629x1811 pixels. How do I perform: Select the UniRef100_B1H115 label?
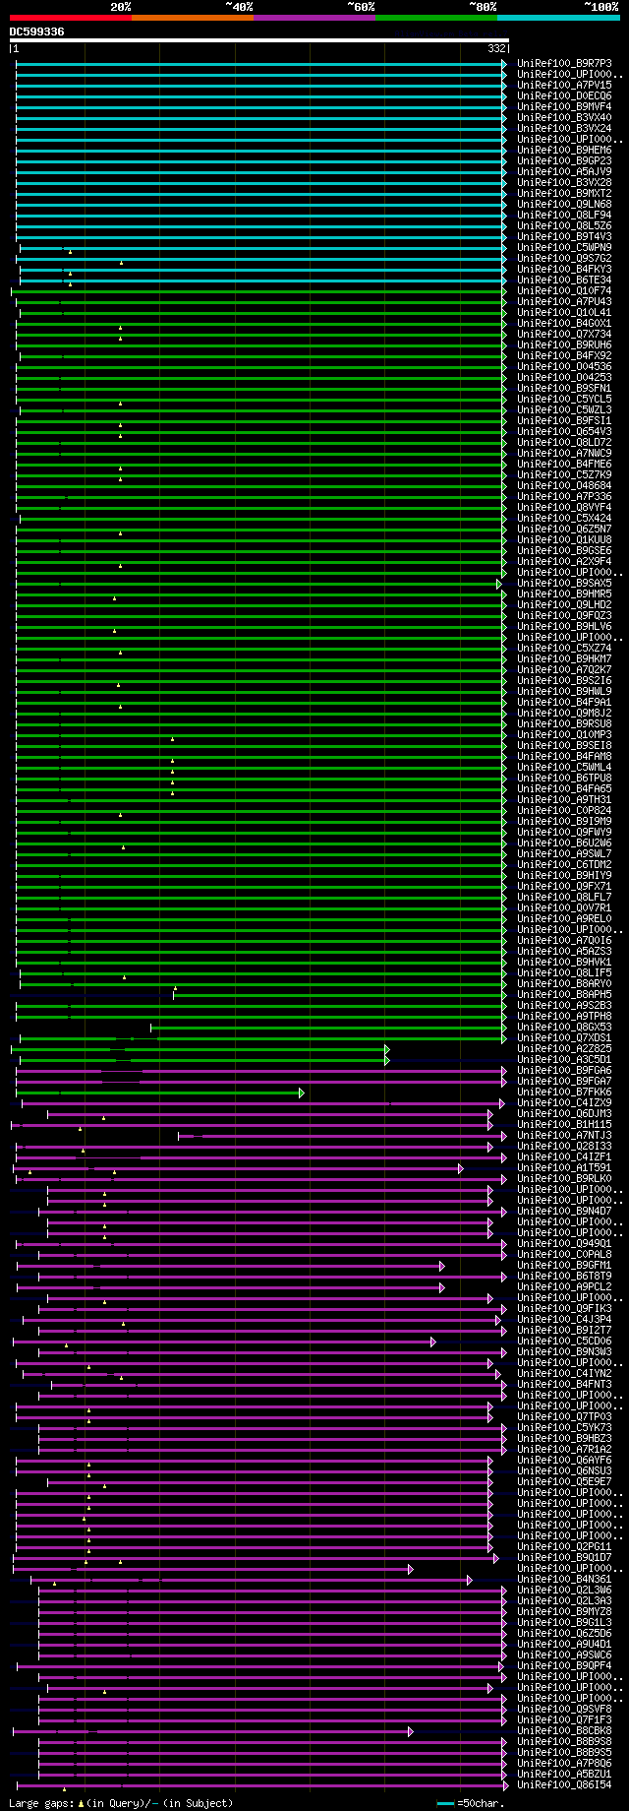[x=565, y=1124]
